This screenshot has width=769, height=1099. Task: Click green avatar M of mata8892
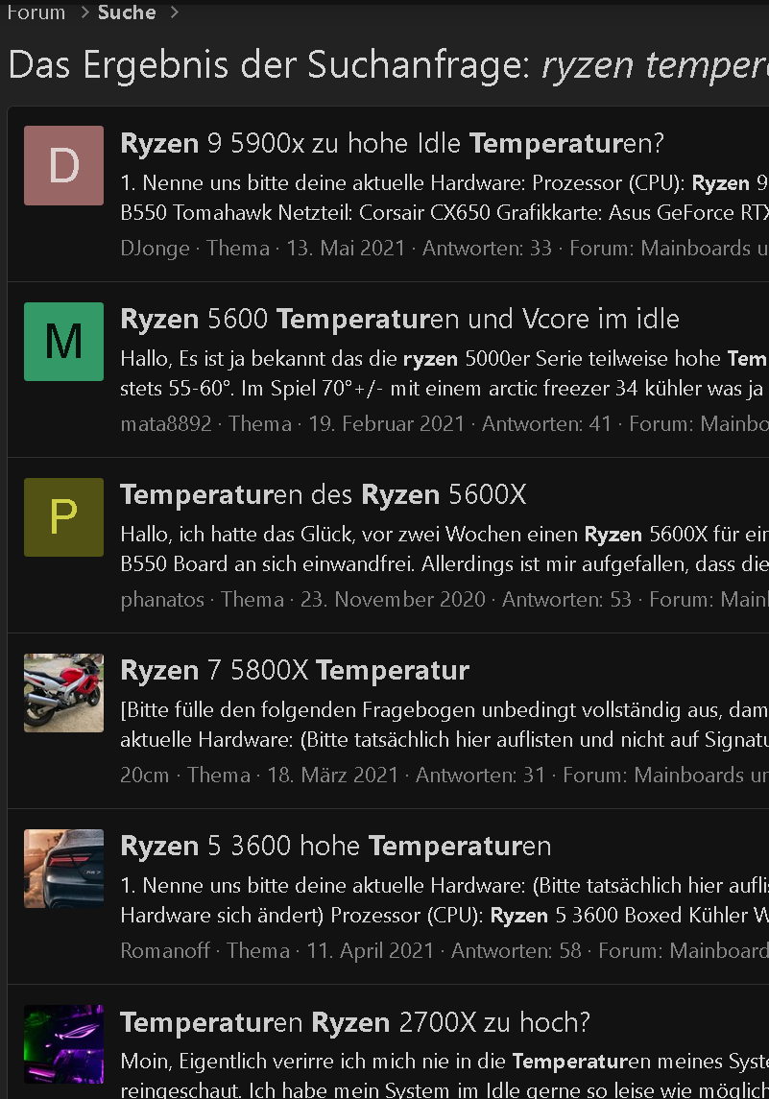[63, 342]
